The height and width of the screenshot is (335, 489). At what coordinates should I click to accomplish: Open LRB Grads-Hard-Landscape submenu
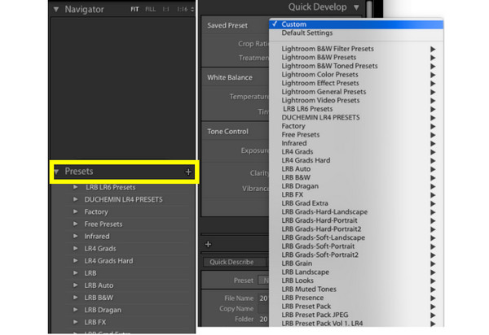pyautogui.click(x=356, y=212)
